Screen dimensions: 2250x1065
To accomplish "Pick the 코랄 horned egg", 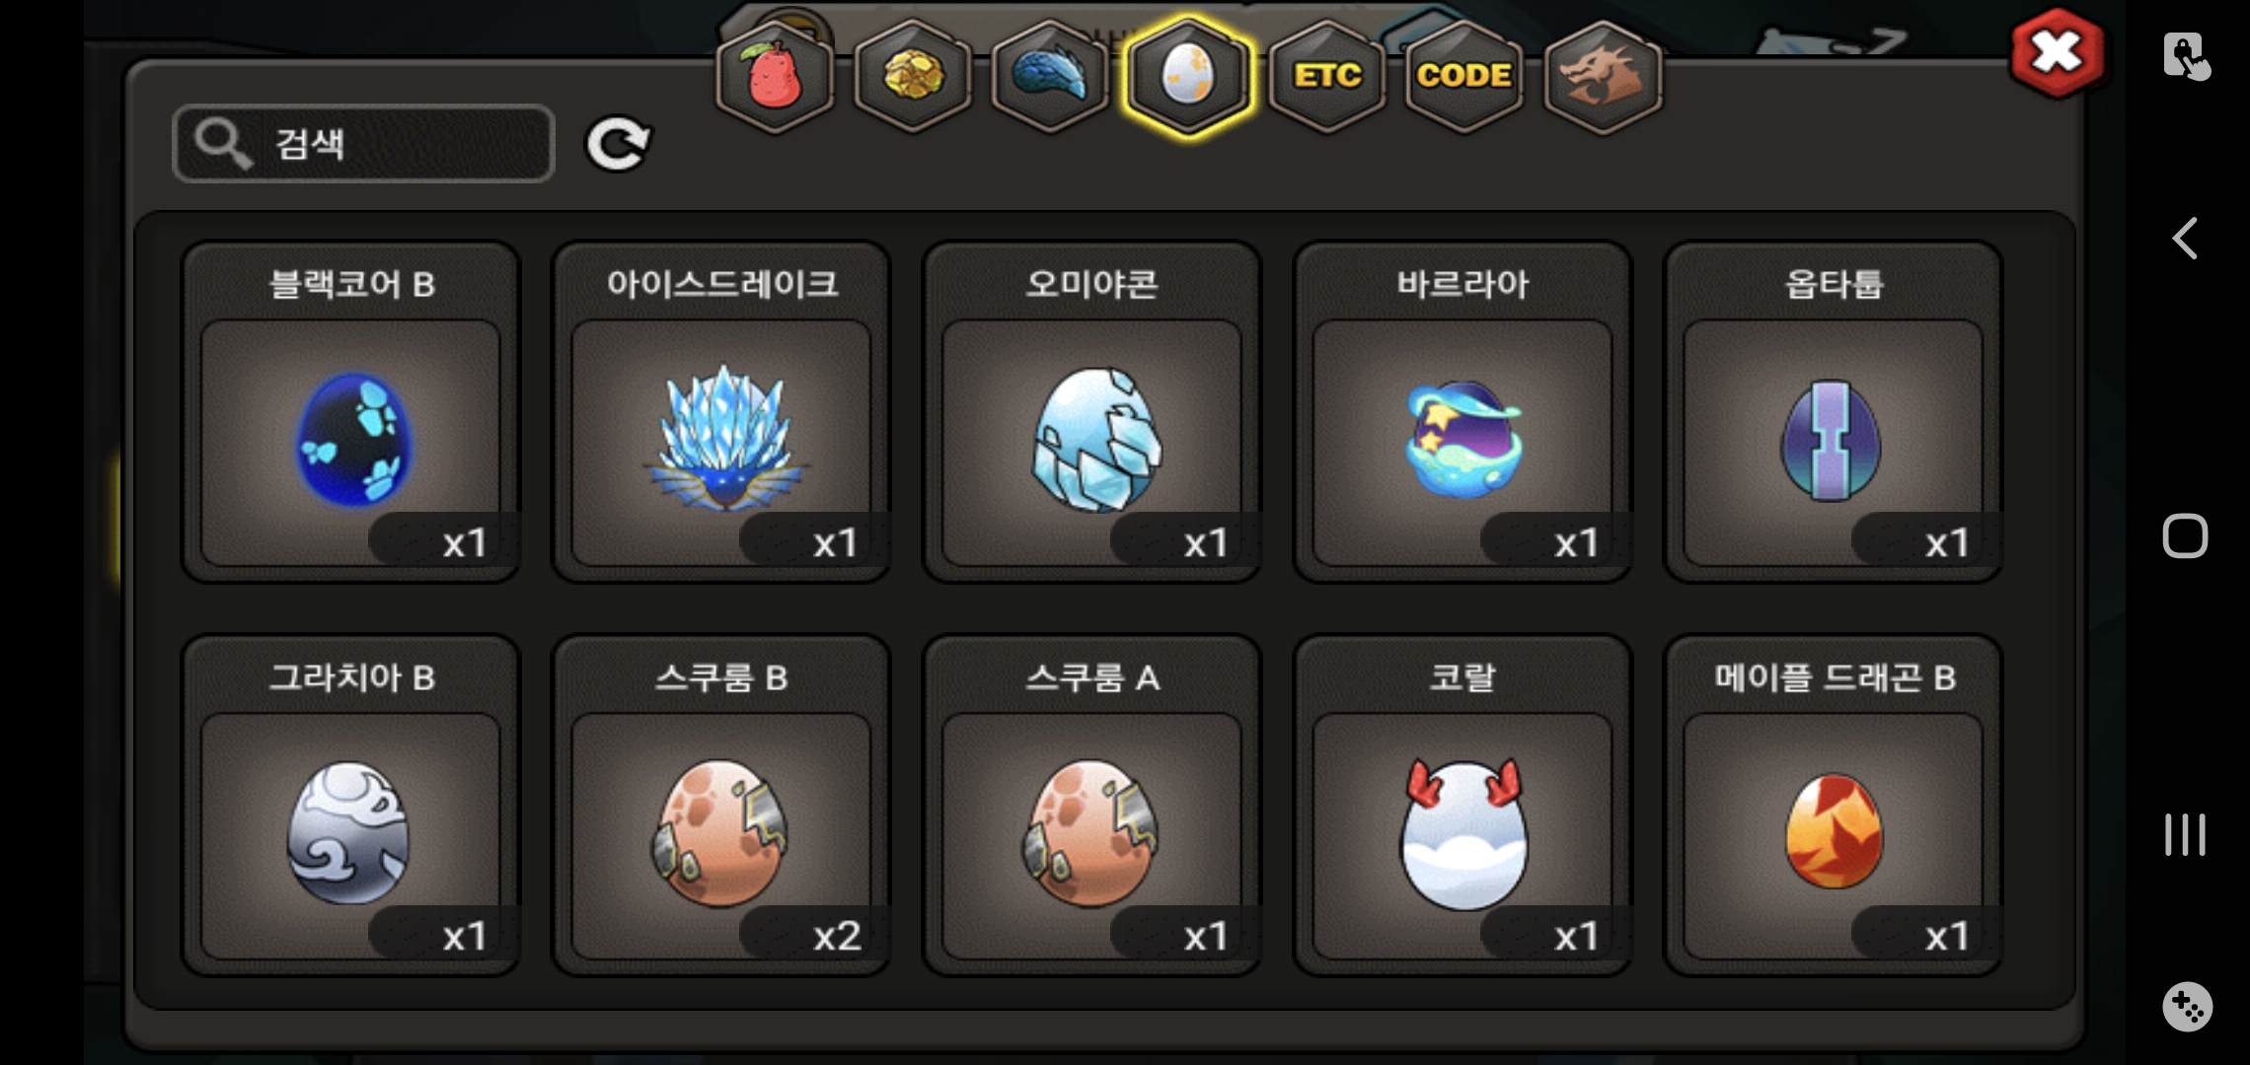I will click(x=1462, y=806).
